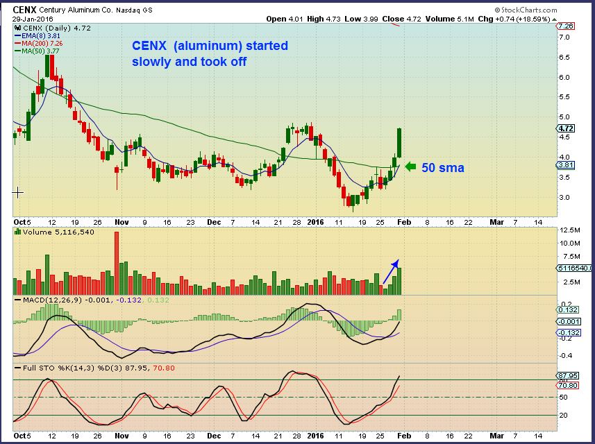Click the CENX ticker symbol title

click(24, 10)
